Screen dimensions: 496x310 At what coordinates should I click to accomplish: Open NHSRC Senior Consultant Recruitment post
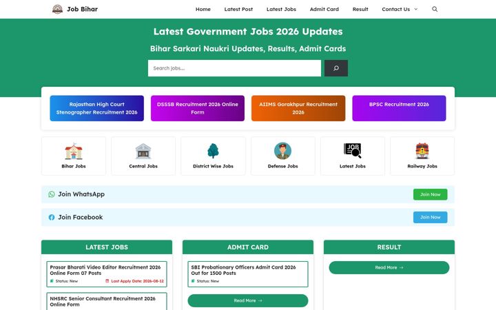point(103,302)
